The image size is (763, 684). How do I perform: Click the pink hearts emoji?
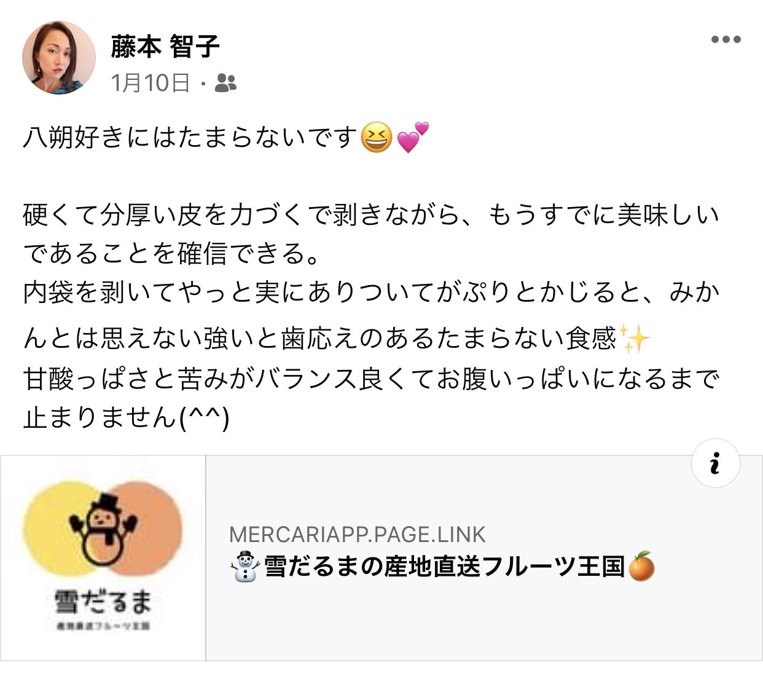pyautogui.click(x=412, y=137)
